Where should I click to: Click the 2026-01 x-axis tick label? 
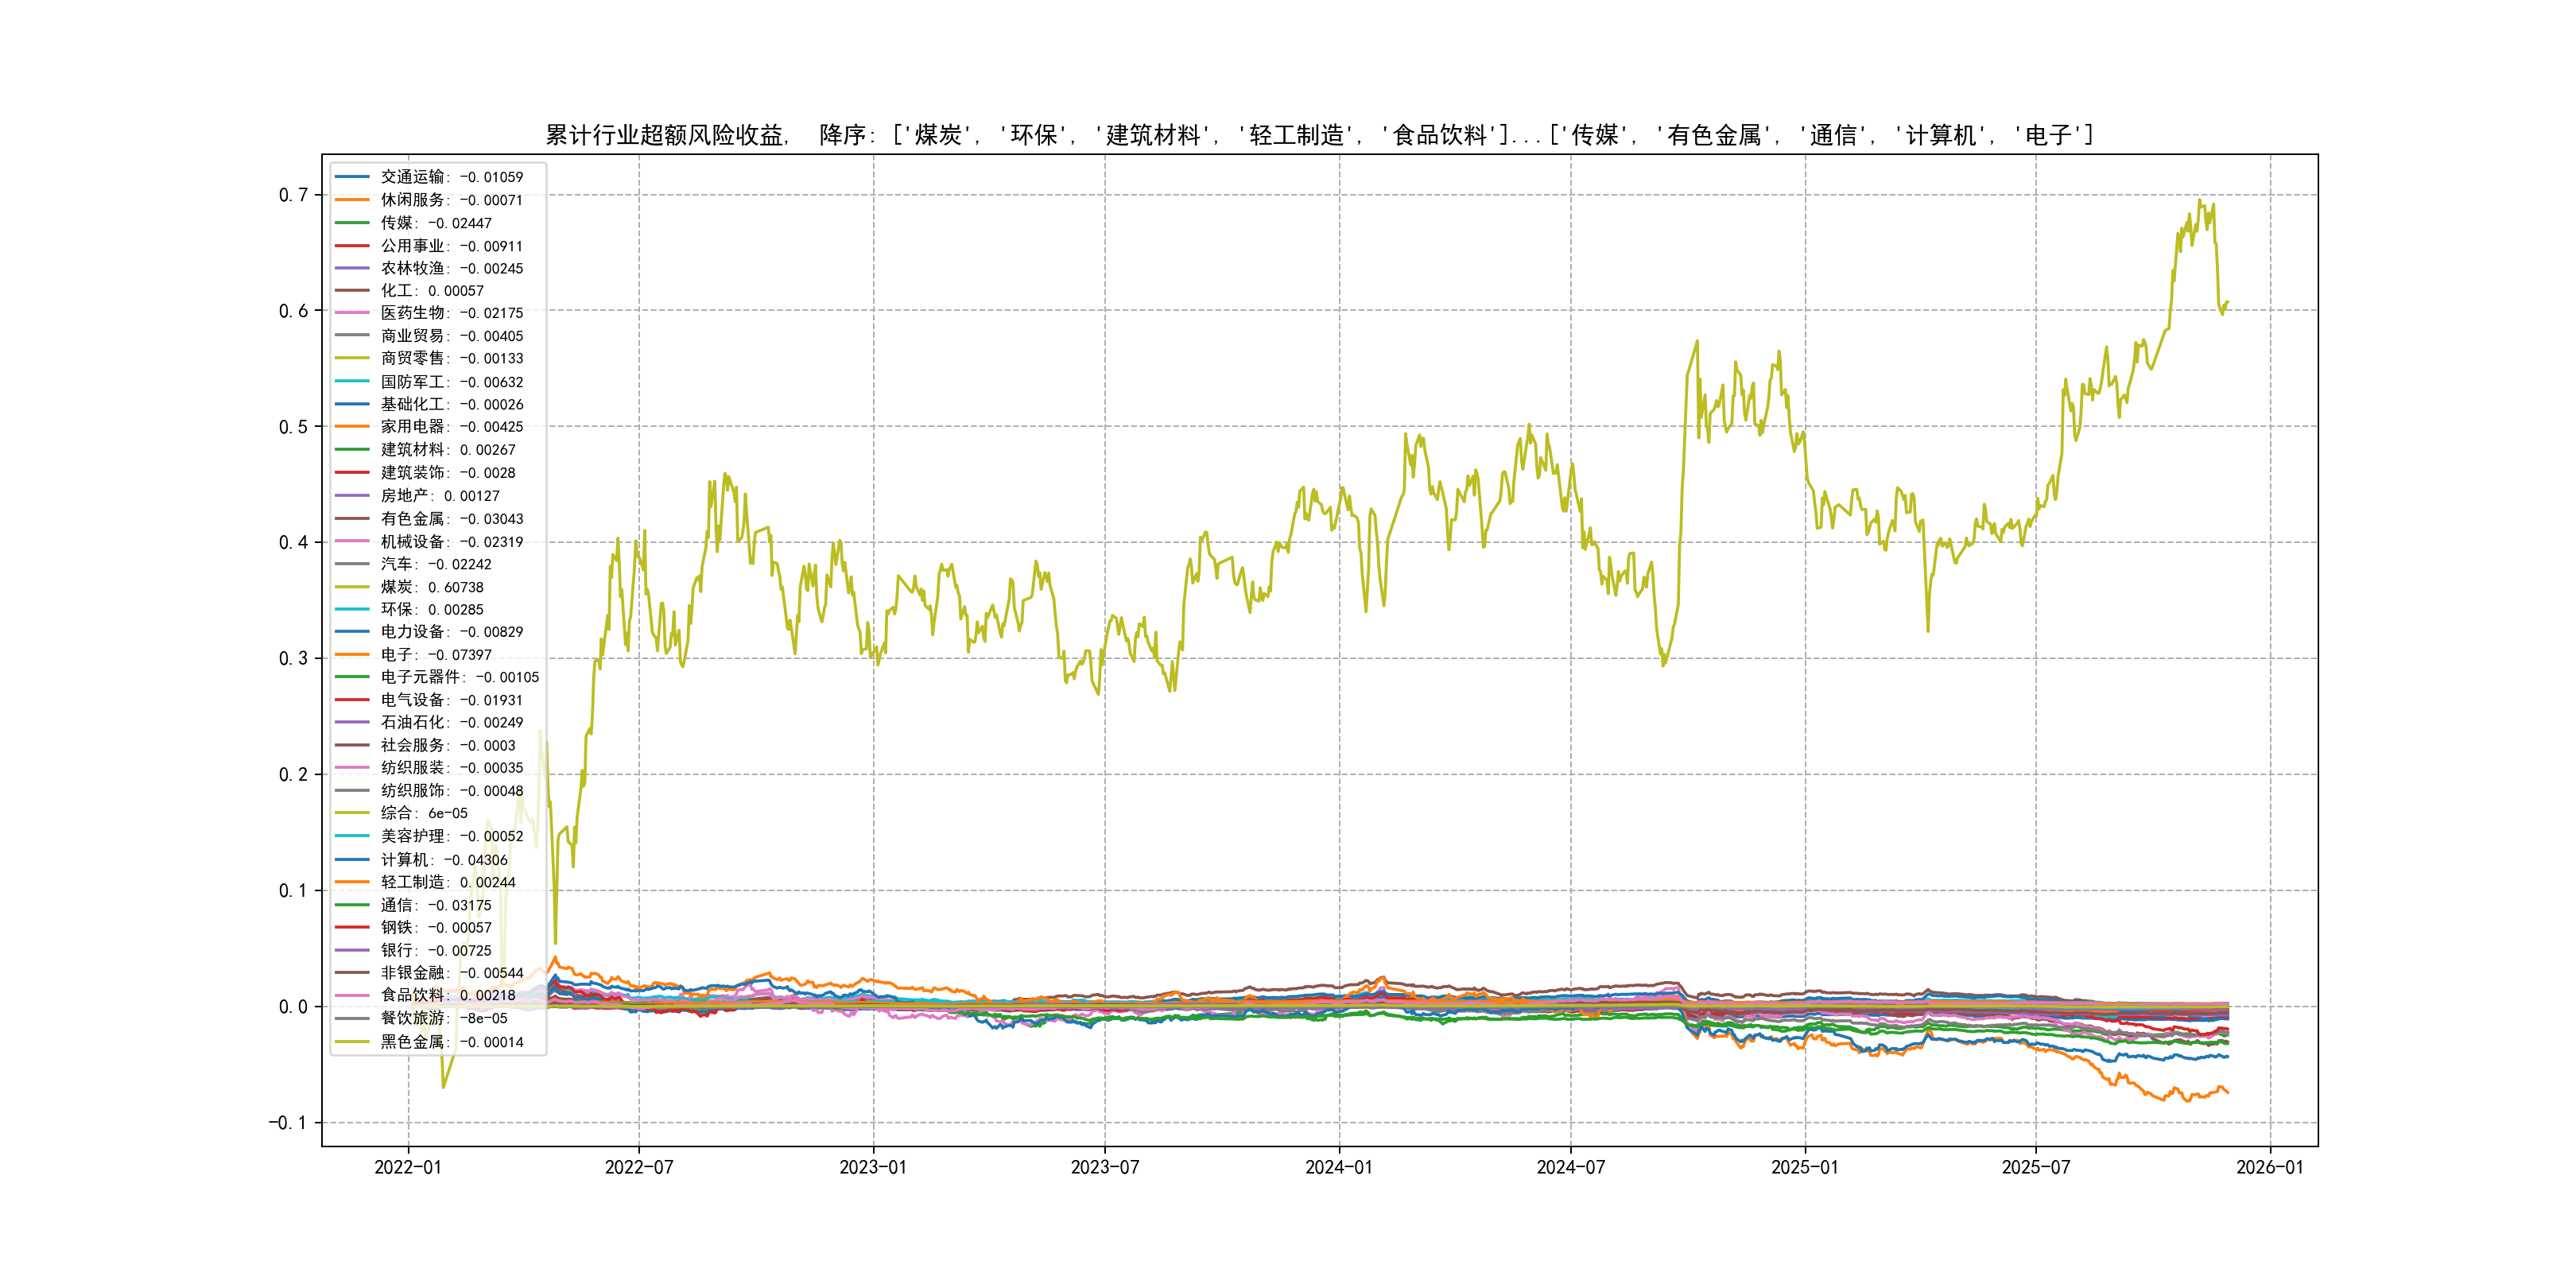tap(2269, 1167)
